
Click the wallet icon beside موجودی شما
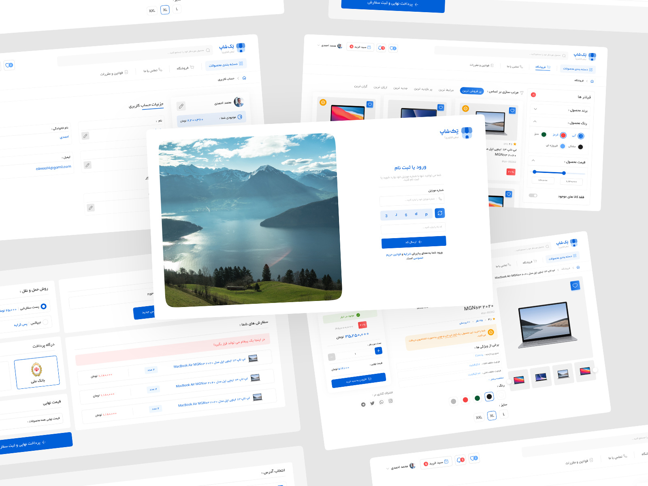click(240, 117)
